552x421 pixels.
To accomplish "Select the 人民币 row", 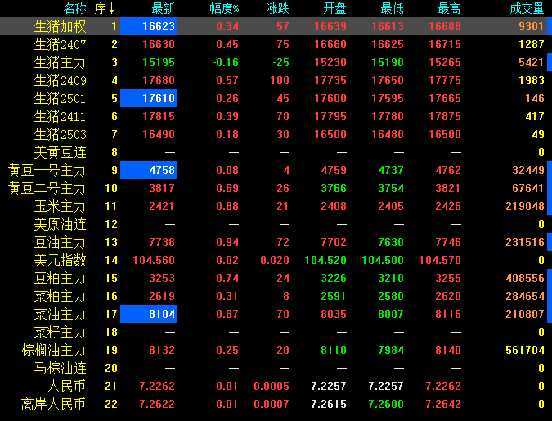I will [276, 386].
